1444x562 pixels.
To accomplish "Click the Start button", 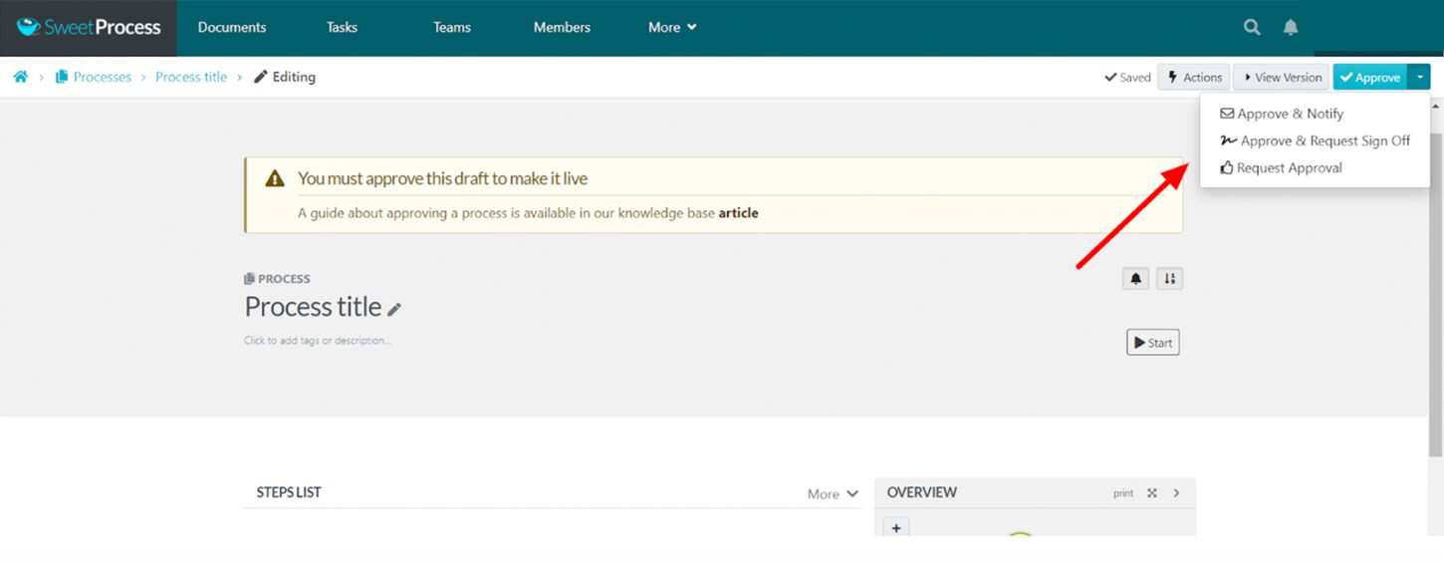I will tap(1153, 343).
